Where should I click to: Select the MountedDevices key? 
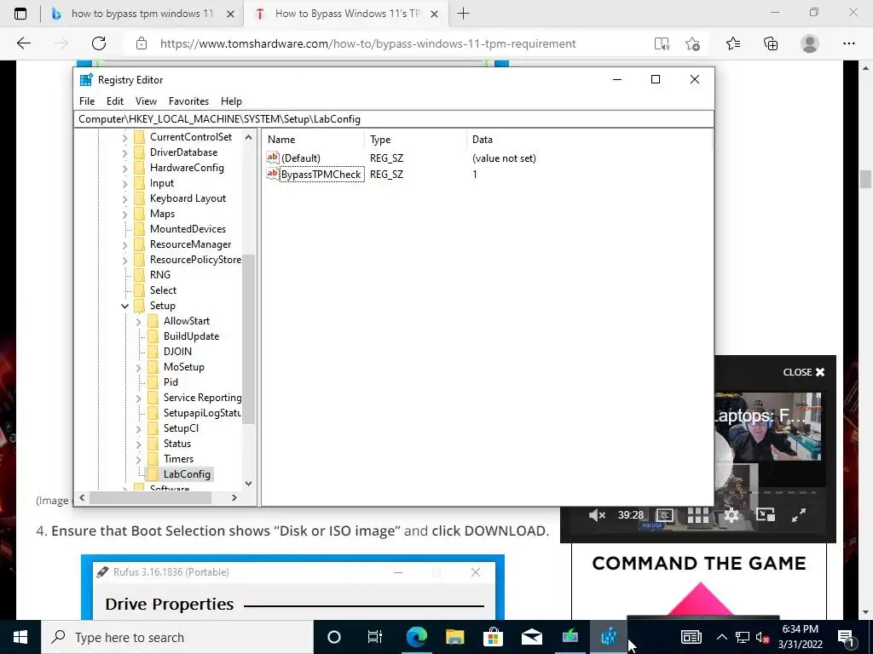coord(188,229)
